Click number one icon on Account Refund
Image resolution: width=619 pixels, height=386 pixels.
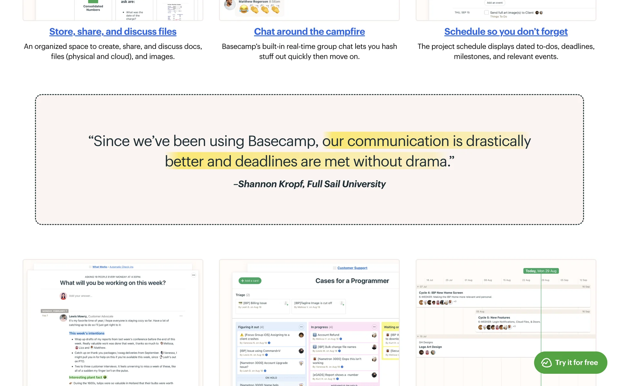pyautogui.click(x=315, y=335)
